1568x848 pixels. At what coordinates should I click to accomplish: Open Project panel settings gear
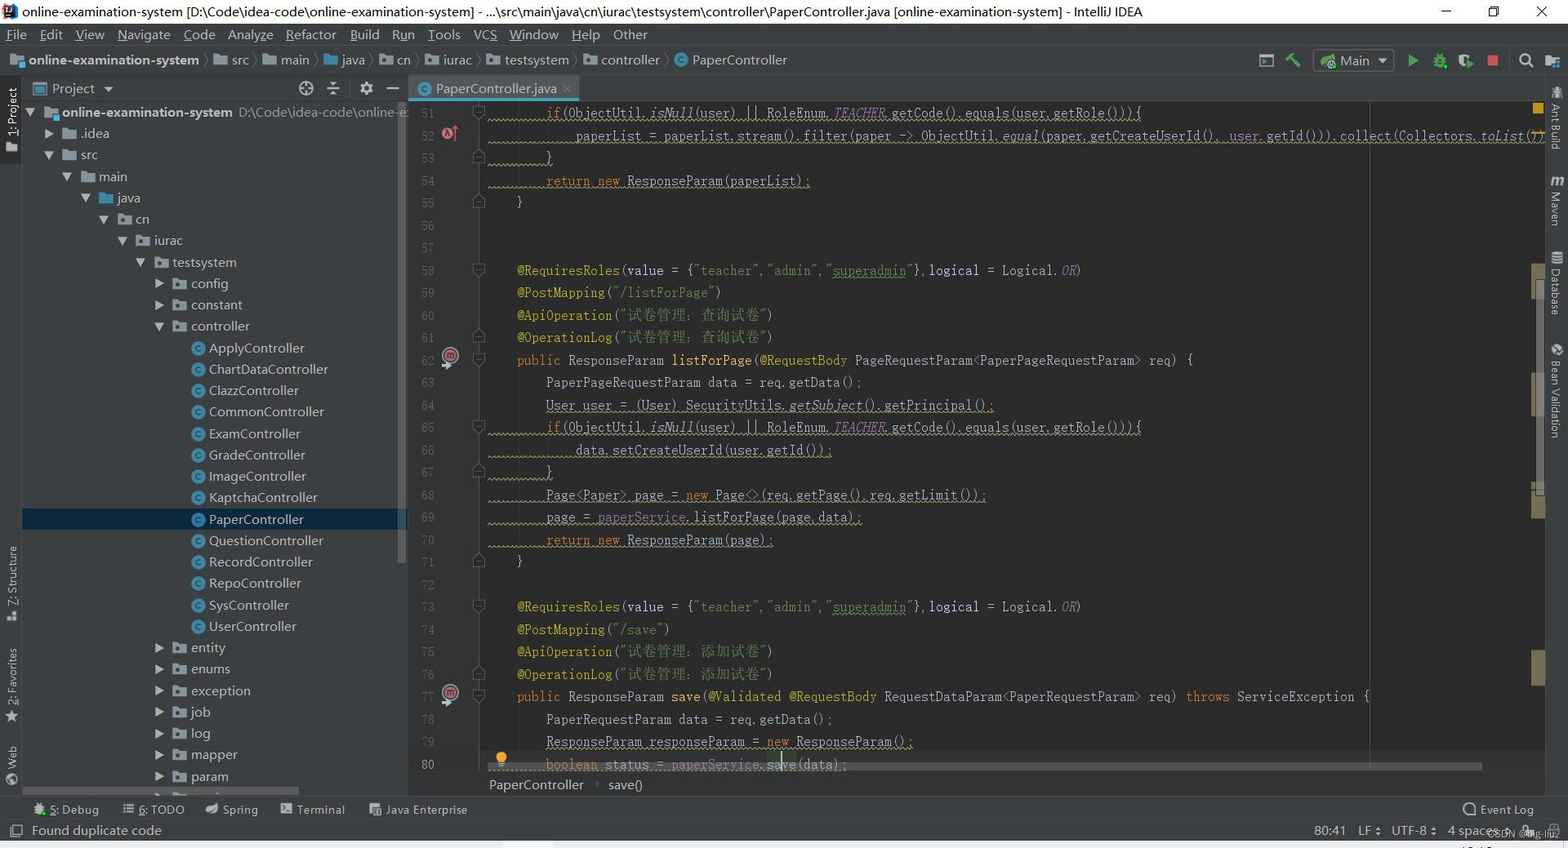point(366,88)
